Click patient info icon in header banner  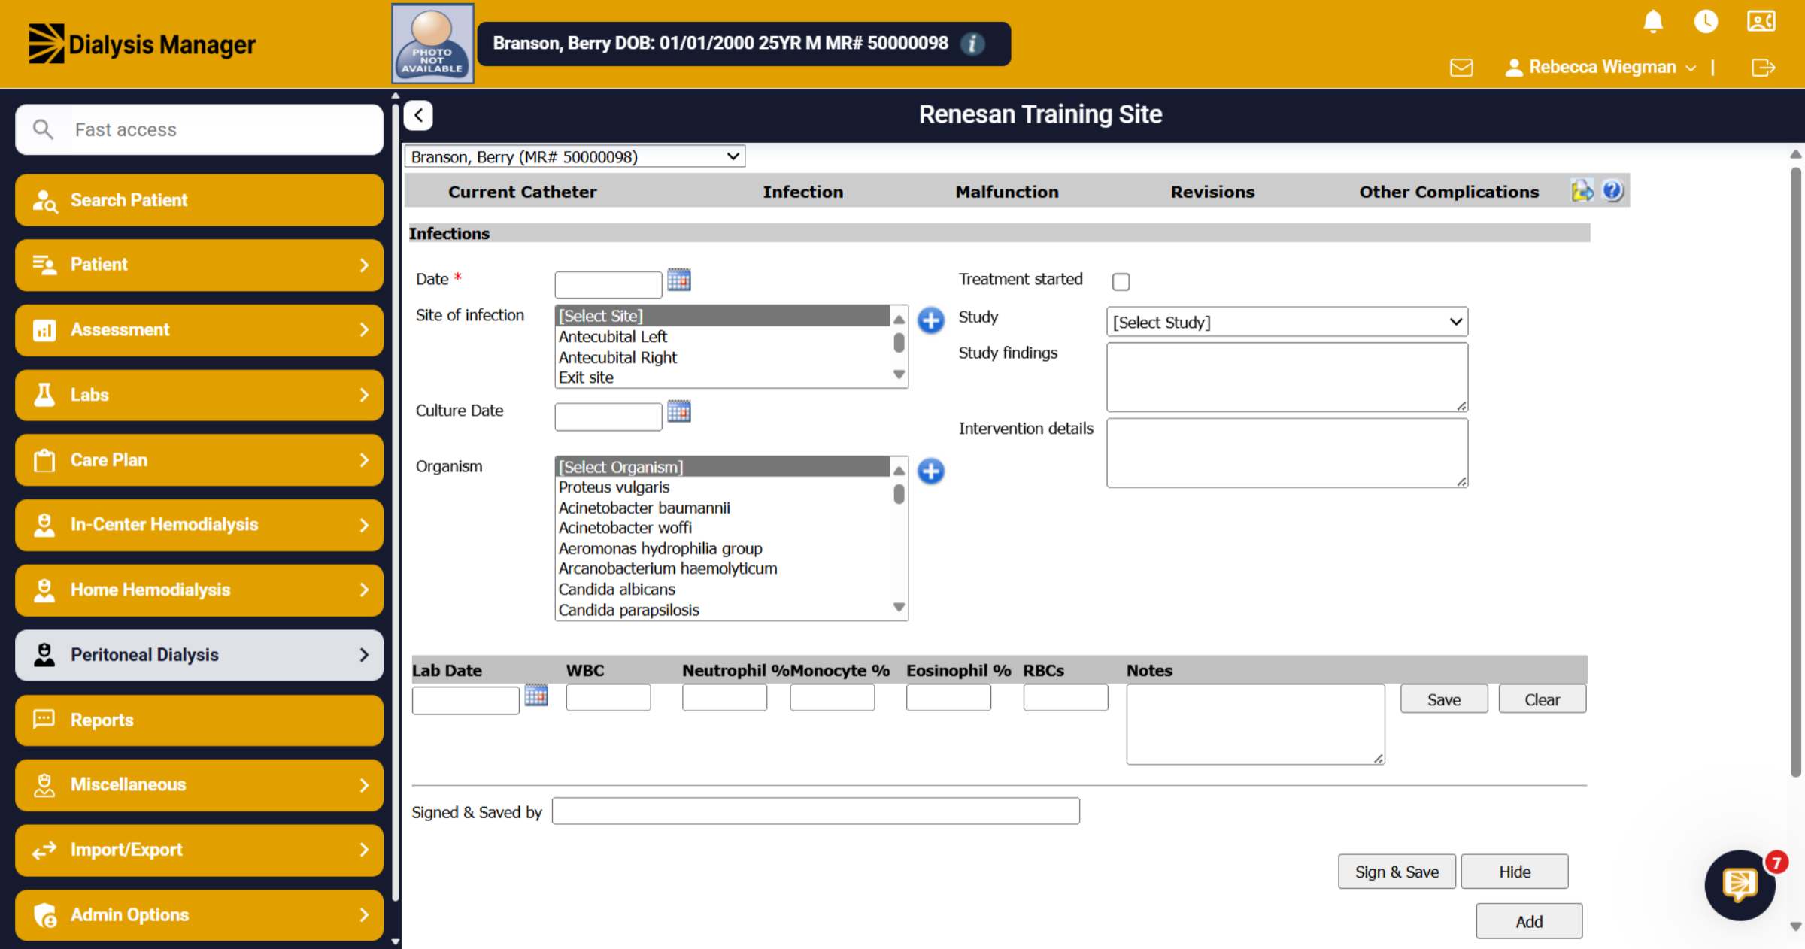(x=972, y=44)
